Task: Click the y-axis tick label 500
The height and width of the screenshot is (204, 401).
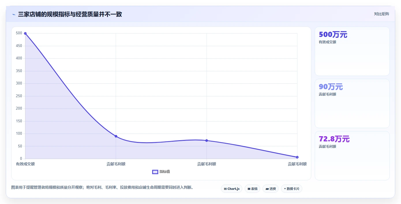Action: point(19,33)
